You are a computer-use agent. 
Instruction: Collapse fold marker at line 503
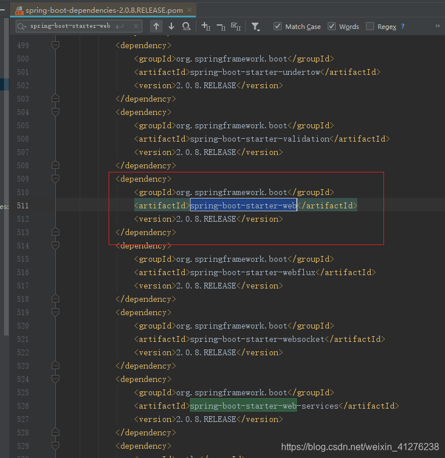[x=56, y=99]
